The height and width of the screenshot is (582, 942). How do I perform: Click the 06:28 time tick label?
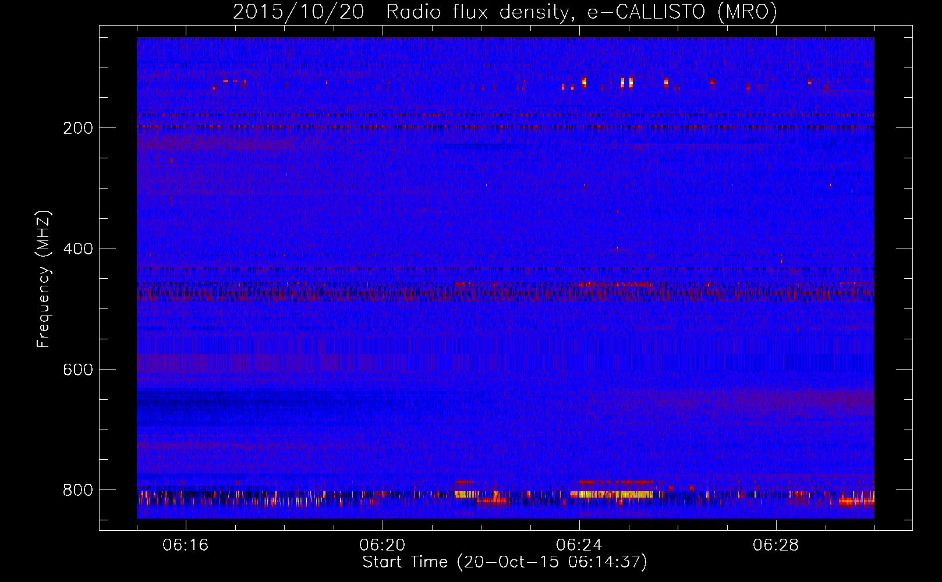(x=775, y=545)
